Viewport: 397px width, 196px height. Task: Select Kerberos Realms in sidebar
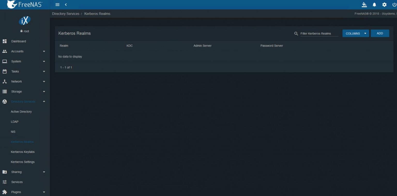click(22, 142)
